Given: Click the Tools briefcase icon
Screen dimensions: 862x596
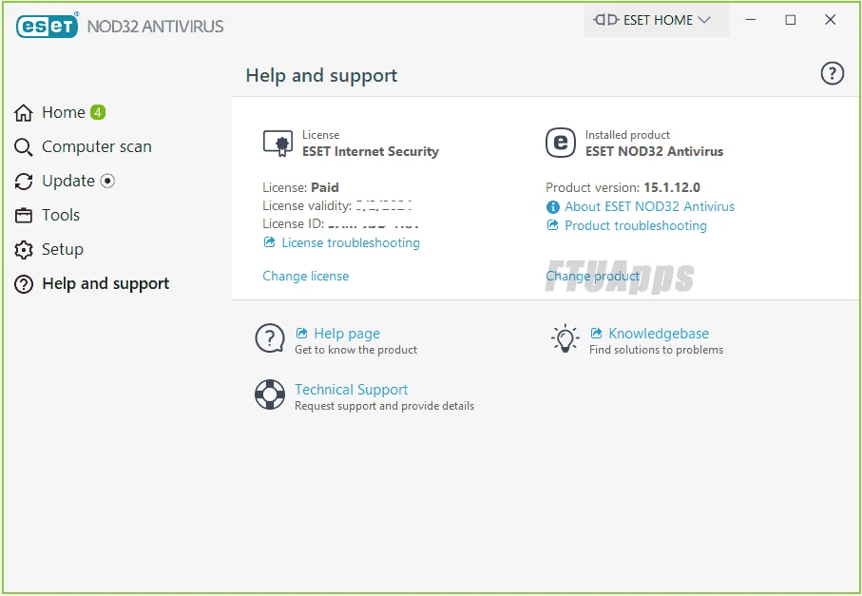Looking at the screenshot, I should pos(23,216).
